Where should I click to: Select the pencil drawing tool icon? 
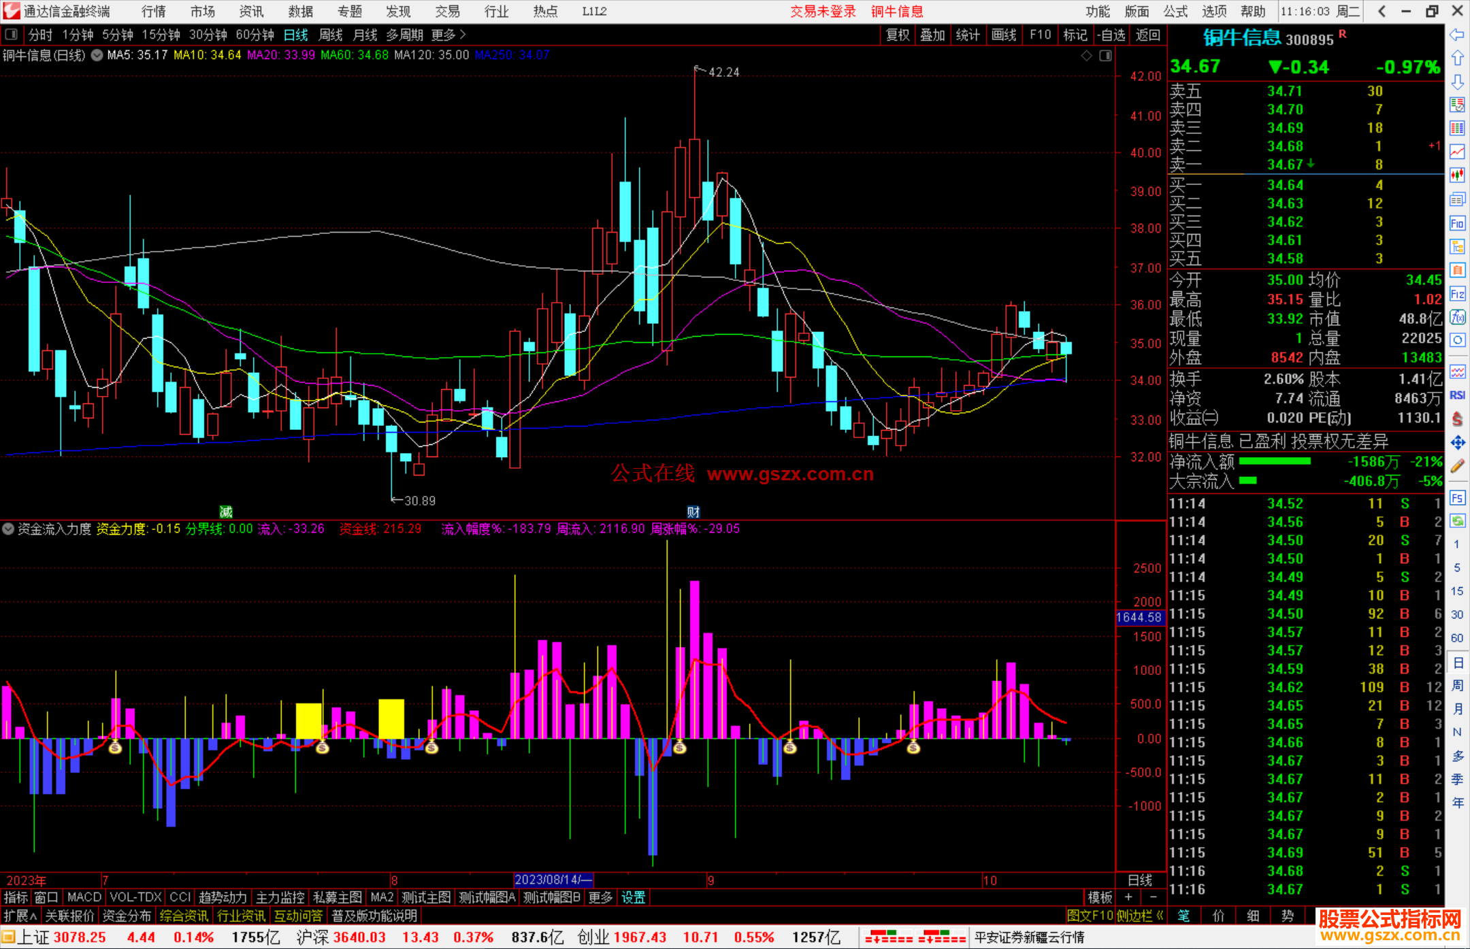pos(1457,466)
